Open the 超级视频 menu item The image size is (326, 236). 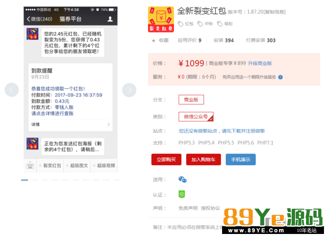[x=104, y=166]
